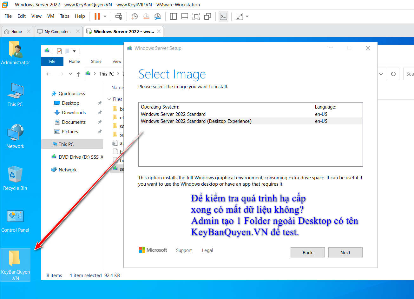Go back in File Explorer
414x299 pixels.
coord(49,74)
